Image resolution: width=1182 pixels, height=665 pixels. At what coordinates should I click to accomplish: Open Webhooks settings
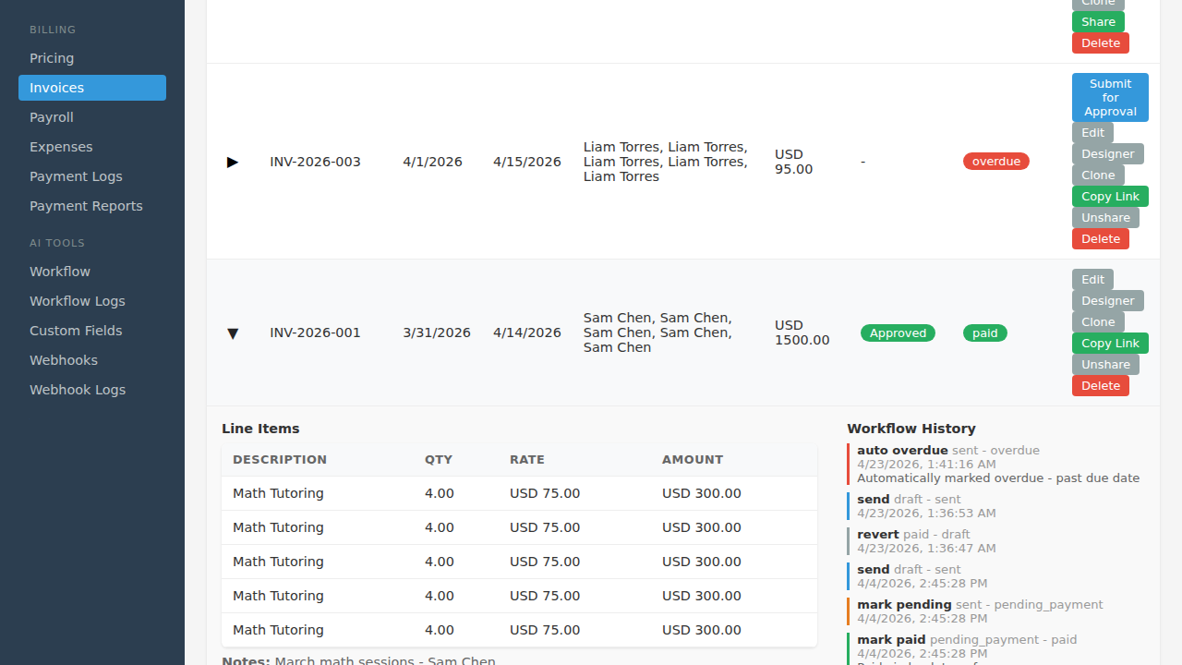click(x=92, y=360)
